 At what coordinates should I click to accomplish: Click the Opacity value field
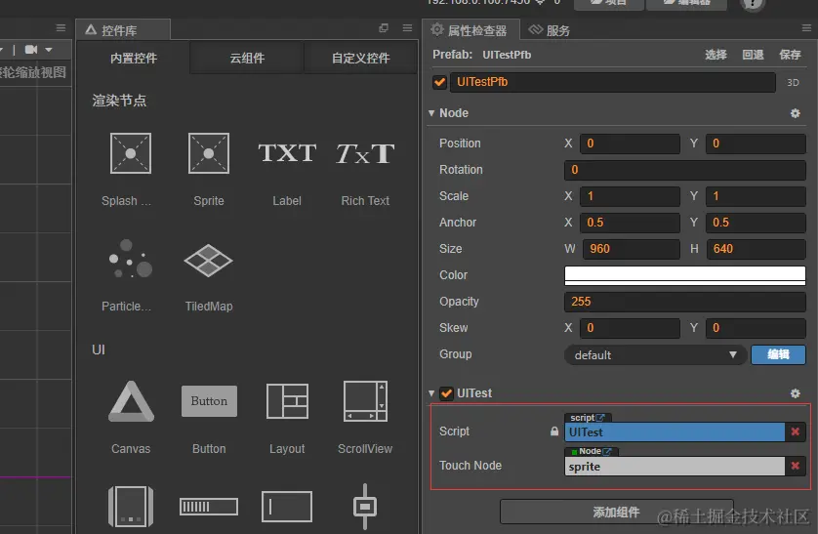pos(685,302)
